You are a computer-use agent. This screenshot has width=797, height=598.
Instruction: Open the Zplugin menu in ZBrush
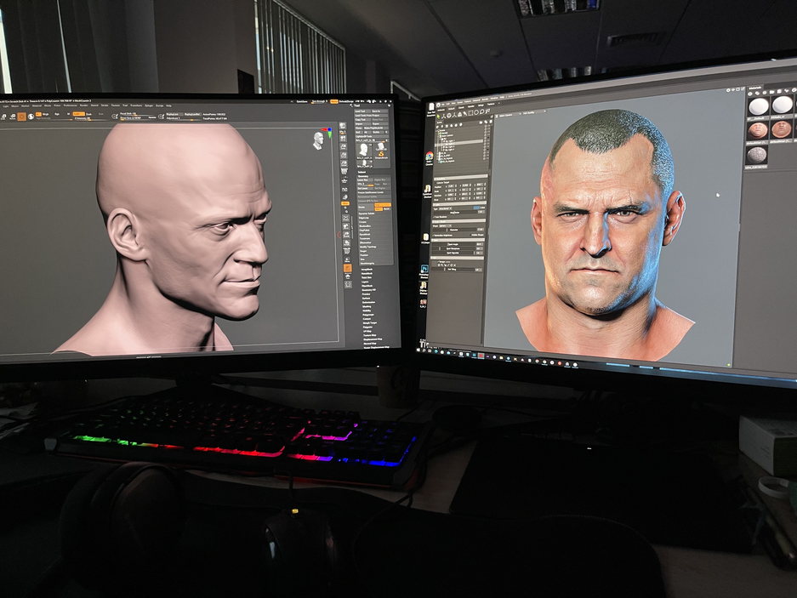coord(149,105)
